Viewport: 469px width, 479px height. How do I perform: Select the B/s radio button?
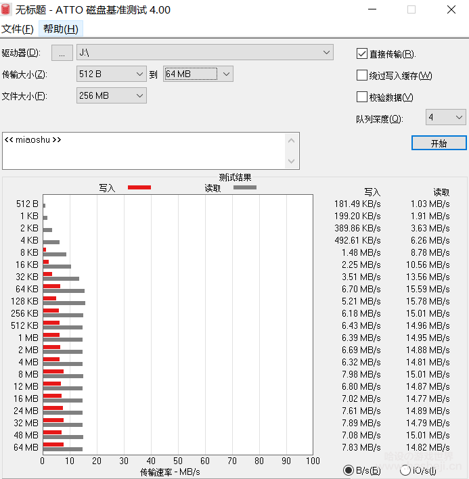pyautogui.click(x=349, y=470)
